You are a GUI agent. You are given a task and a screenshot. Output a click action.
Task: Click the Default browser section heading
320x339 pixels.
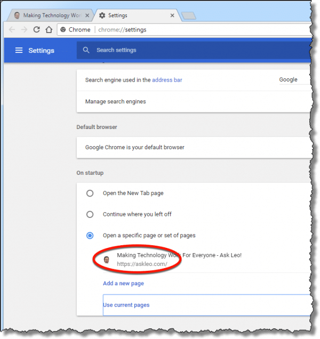(97, 127)
